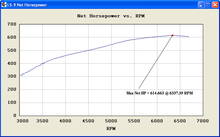Viewport: 220px width, 137px height.
Task: Click the 200 y-axis tick label
Action: (x=12, y=89)
